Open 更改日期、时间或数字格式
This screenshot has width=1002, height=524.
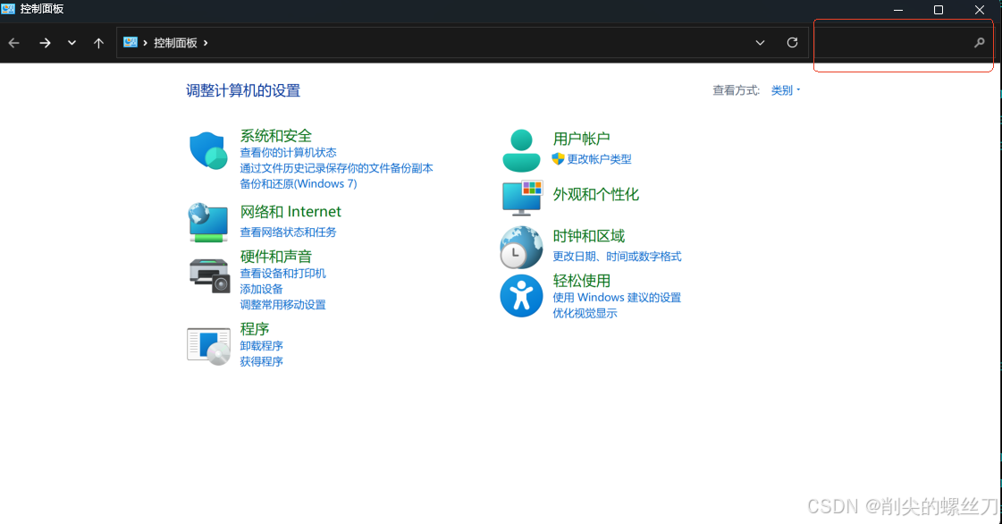click(618, 257)
